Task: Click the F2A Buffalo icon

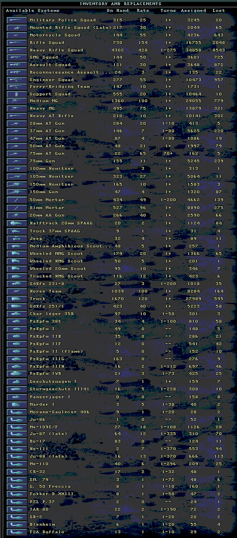Action: pyautogui.click(x=17, y=532)
